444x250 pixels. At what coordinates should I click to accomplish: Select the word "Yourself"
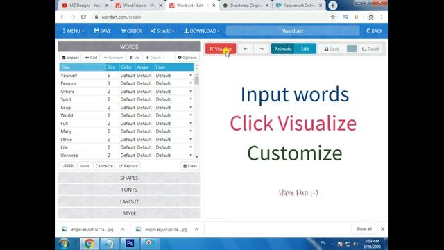pyautogui.click(x=69, y=76)
